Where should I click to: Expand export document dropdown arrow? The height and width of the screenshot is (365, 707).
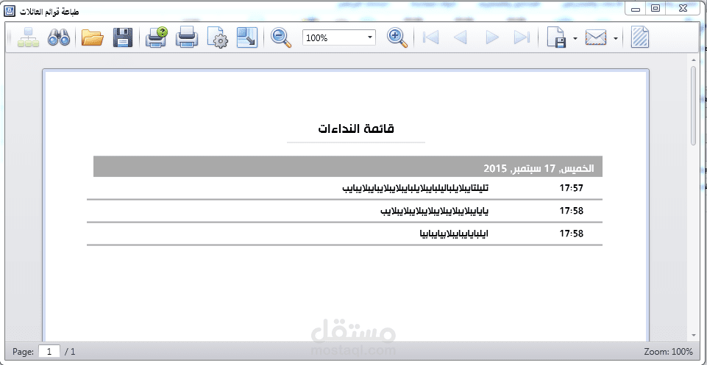[x=575, y=39]
